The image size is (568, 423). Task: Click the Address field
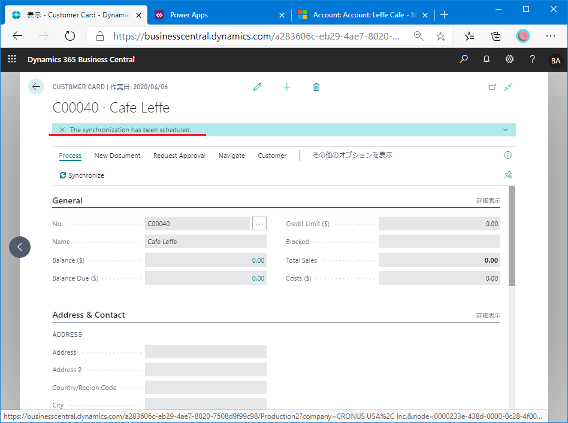pos(206,352)
